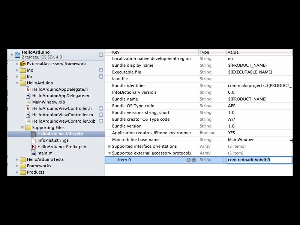Expand the HelloArduinoTests disclosure triangle

tap(17, 159)
